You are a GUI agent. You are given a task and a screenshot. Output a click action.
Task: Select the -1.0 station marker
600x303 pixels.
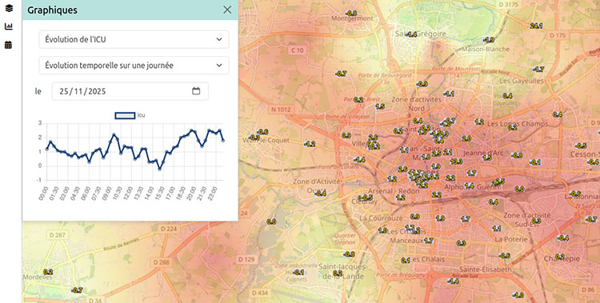[x=518, y=295]
